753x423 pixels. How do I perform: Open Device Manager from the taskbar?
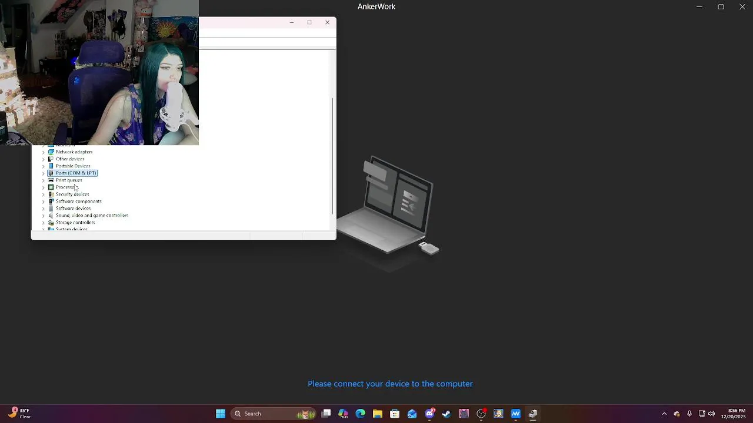click(x=533, y=414)
